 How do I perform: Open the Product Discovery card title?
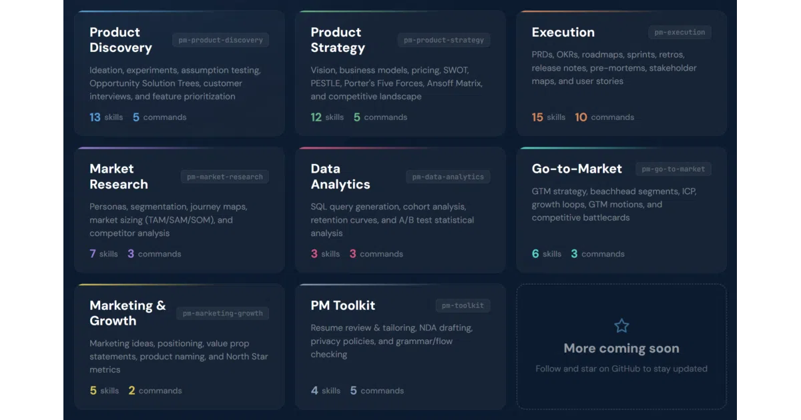coord(121,40)
